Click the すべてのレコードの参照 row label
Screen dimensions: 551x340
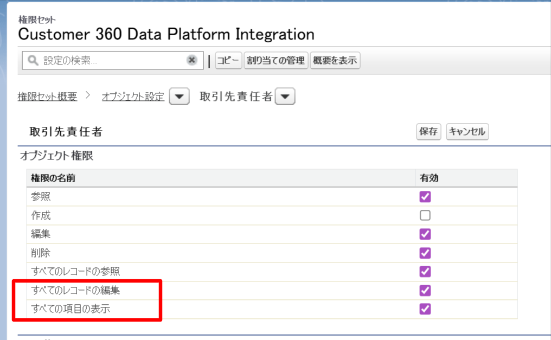click(x=75, y=272)
